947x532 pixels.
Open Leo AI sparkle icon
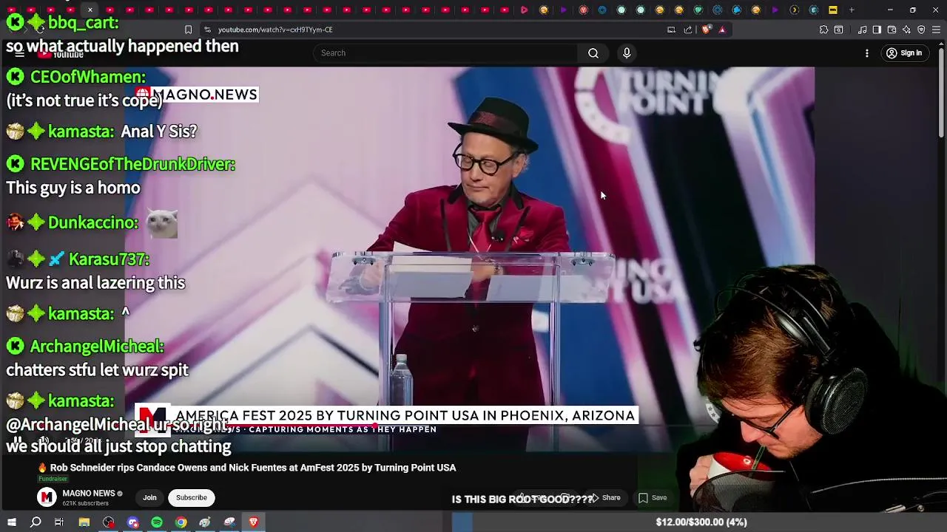tap(906, 30)
